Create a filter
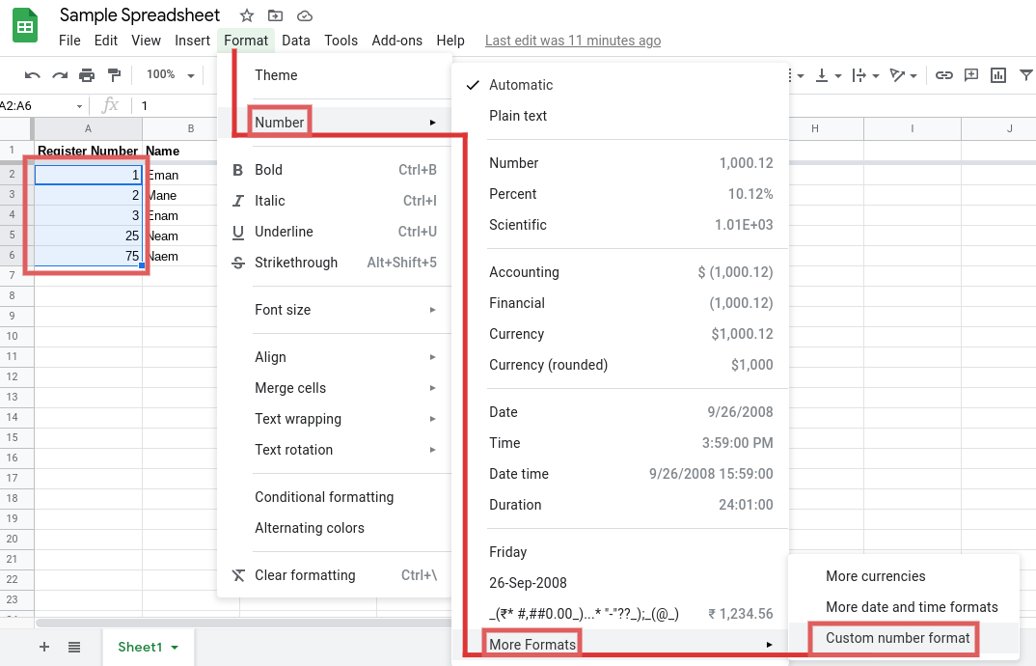Screen dimensions: 1036x666 pos(1025,74)
